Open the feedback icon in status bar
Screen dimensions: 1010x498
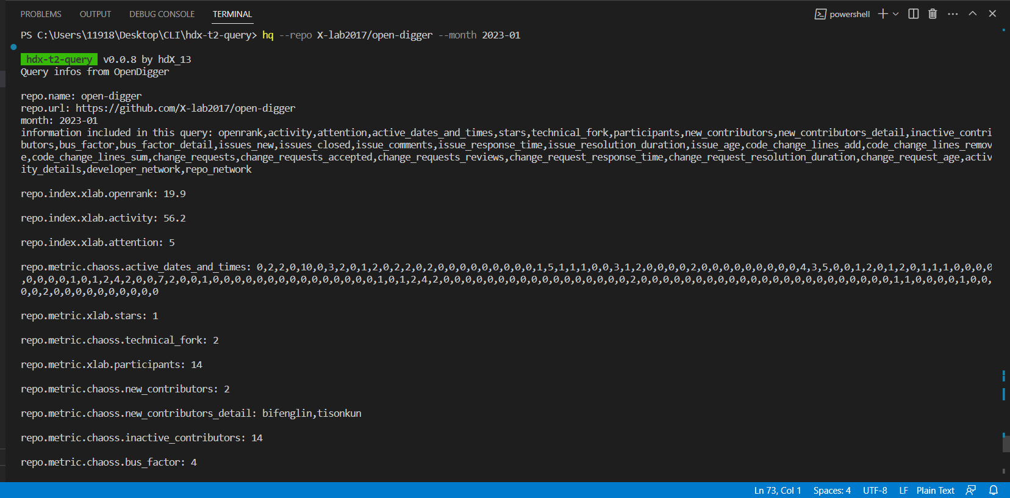pos(971,491)
